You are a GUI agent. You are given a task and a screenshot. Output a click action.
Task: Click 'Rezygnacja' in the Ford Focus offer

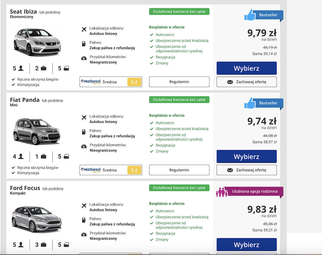(x=165, y=234)
